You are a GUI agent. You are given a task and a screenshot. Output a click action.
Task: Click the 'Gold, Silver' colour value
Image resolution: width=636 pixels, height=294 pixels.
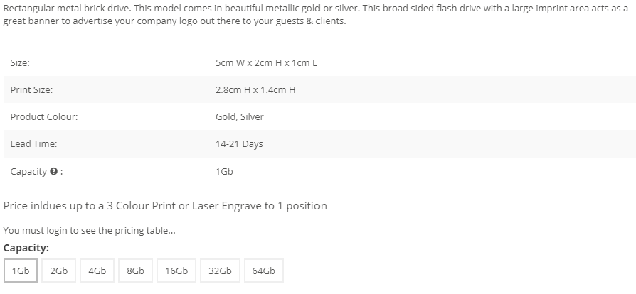[x=239, y=116]
